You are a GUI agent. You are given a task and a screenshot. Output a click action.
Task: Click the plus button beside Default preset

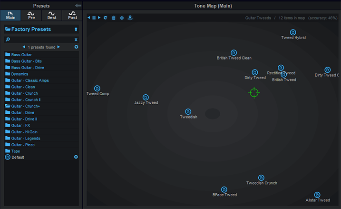(76, 157)
